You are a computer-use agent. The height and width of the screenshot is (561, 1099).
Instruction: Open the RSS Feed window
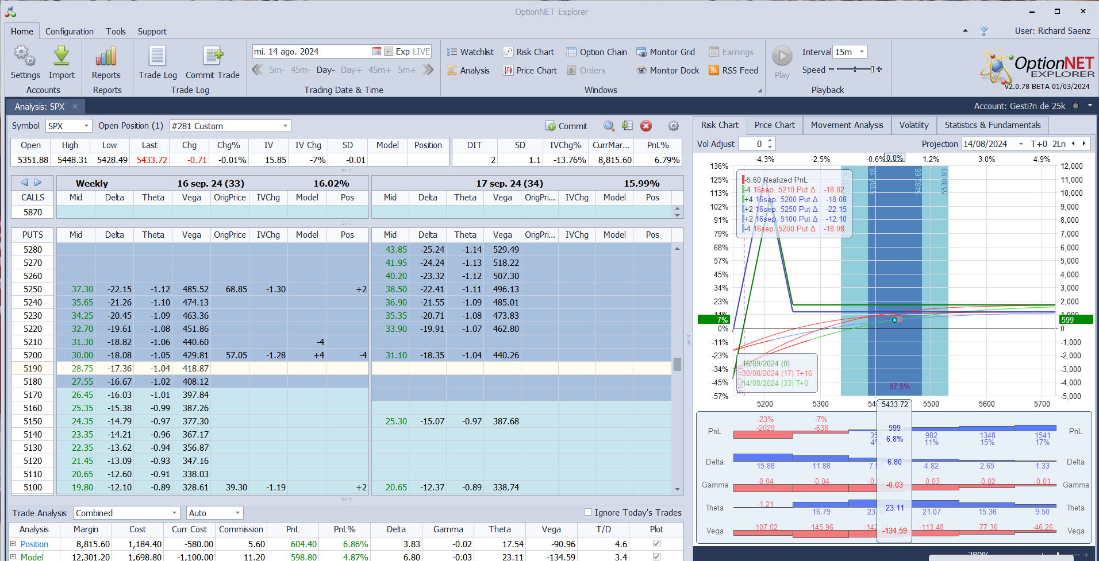[733, 71]
